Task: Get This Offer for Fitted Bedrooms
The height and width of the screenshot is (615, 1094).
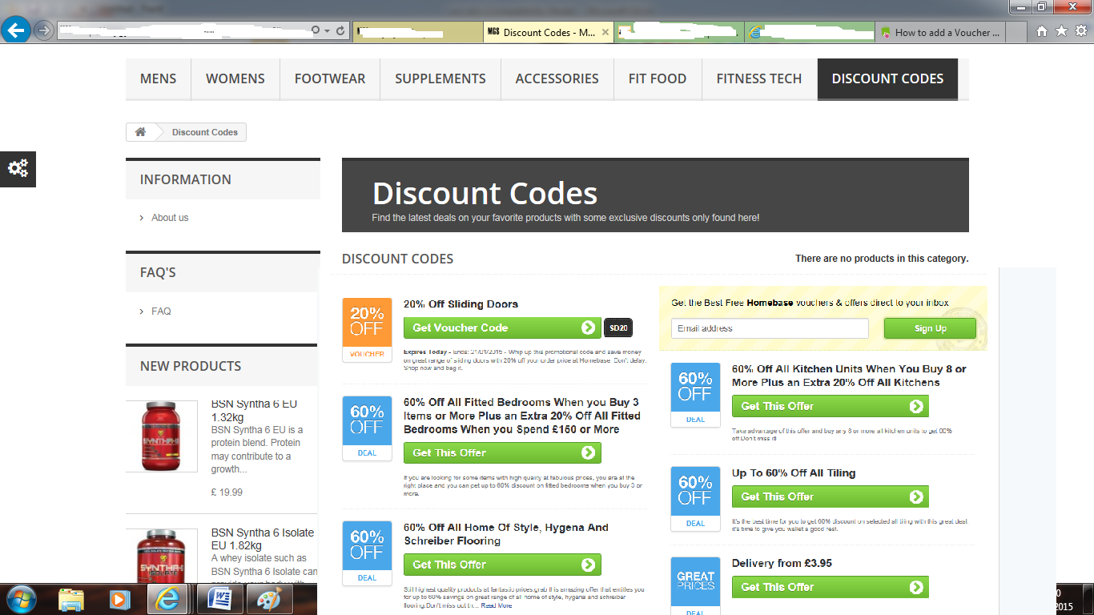Action: (x=502, y=452)
